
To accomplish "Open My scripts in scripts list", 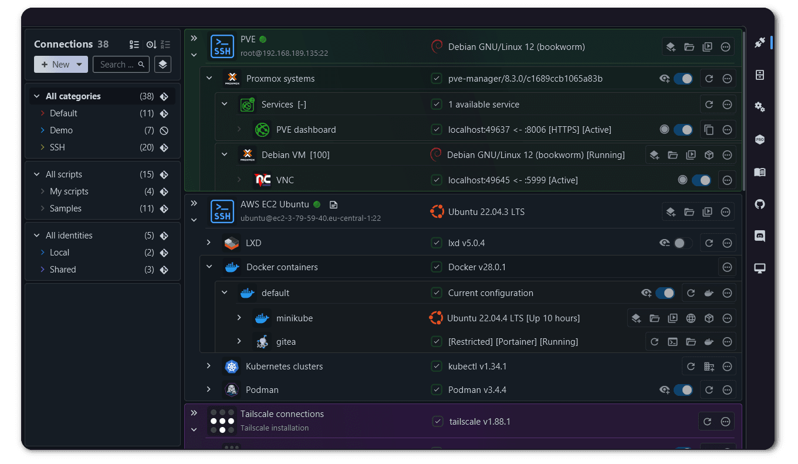I will point(69,191).
